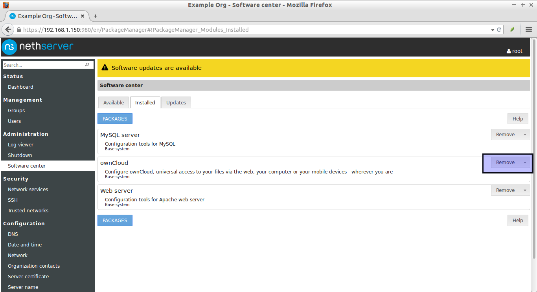
Task: Remove the ownCloud module
Action: 505,162
